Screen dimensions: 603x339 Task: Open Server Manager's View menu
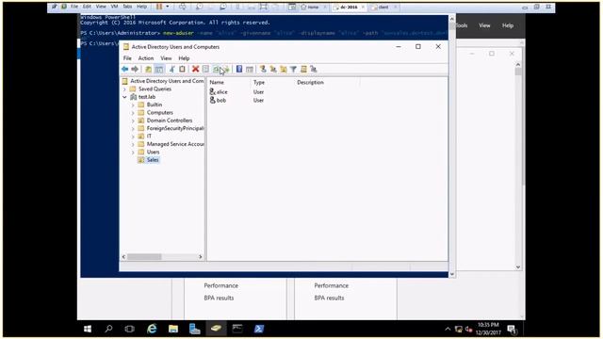click(484, 25)
